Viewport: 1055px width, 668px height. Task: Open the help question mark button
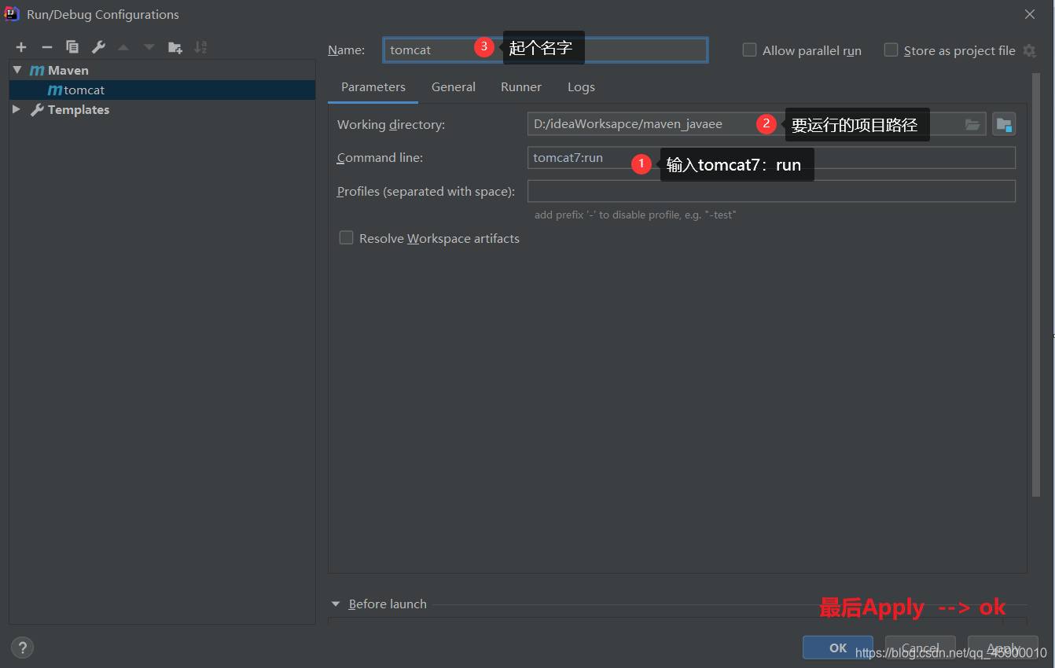(22, 648)
